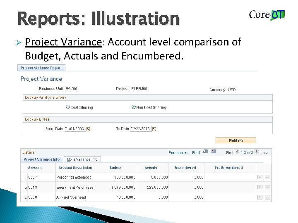Viewport: 298px width, 223px height.
Task: Switch to More Variance Info tab
Action: 82,159
